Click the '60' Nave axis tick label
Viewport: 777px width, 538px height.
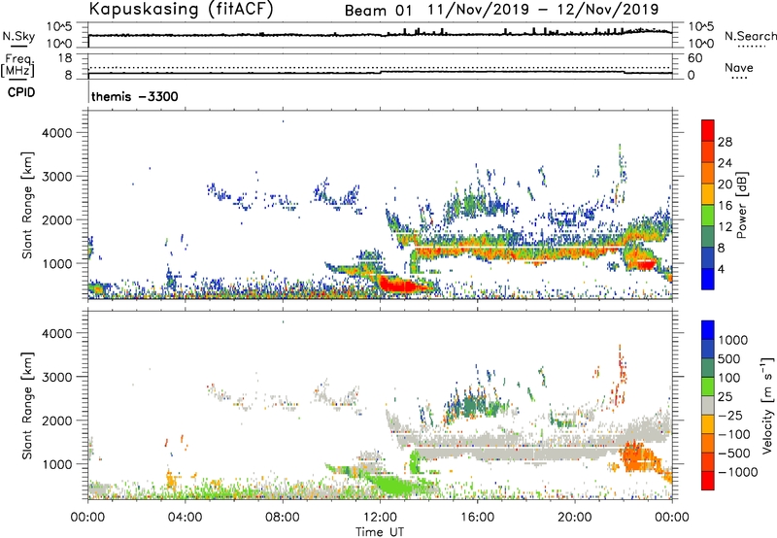coord(694,58)
